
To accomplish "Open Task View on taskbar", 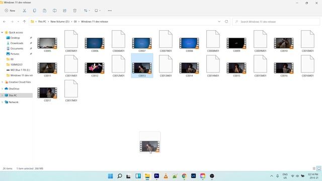I will coord(129,176).
